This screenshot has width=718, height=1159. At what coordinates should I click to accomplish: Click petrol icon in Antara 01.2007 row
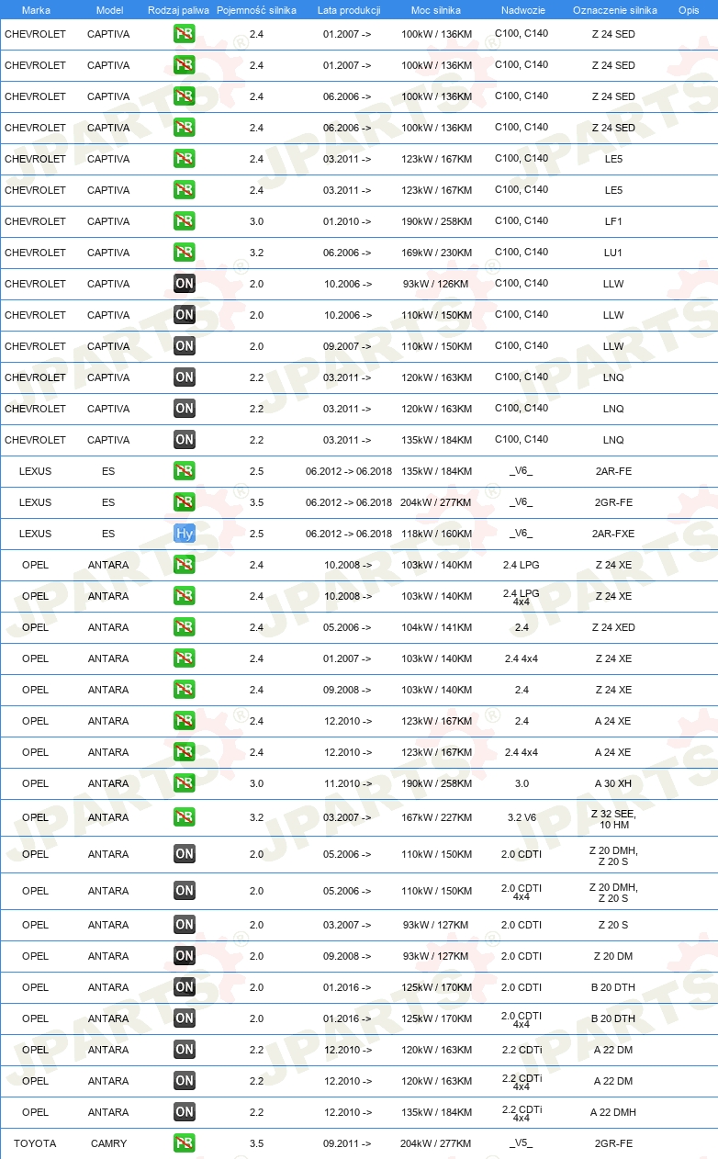click(x=185, y=658)
